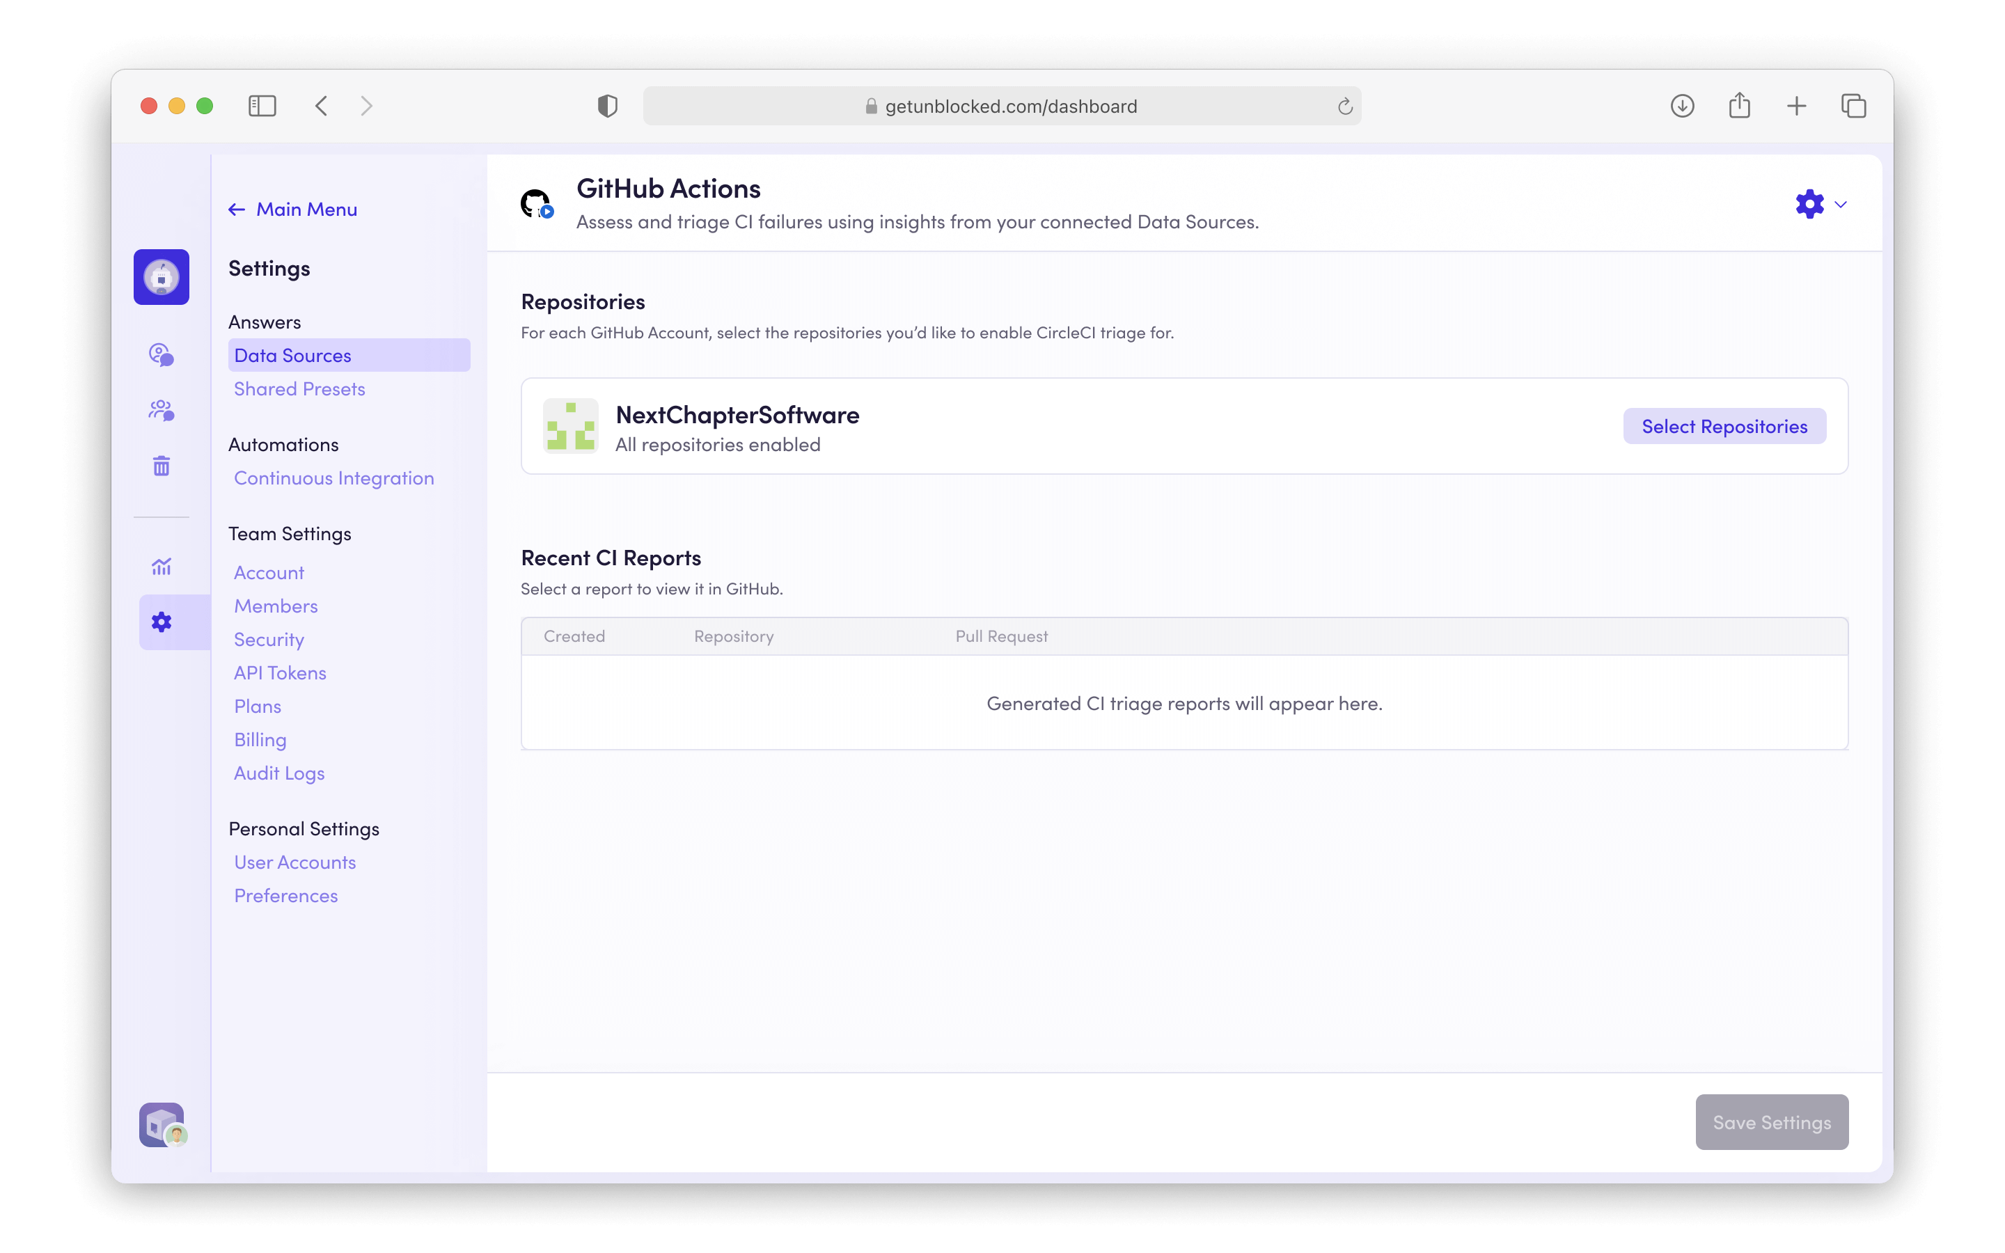Open Continuous Integration settings

[x=333, y=478]
